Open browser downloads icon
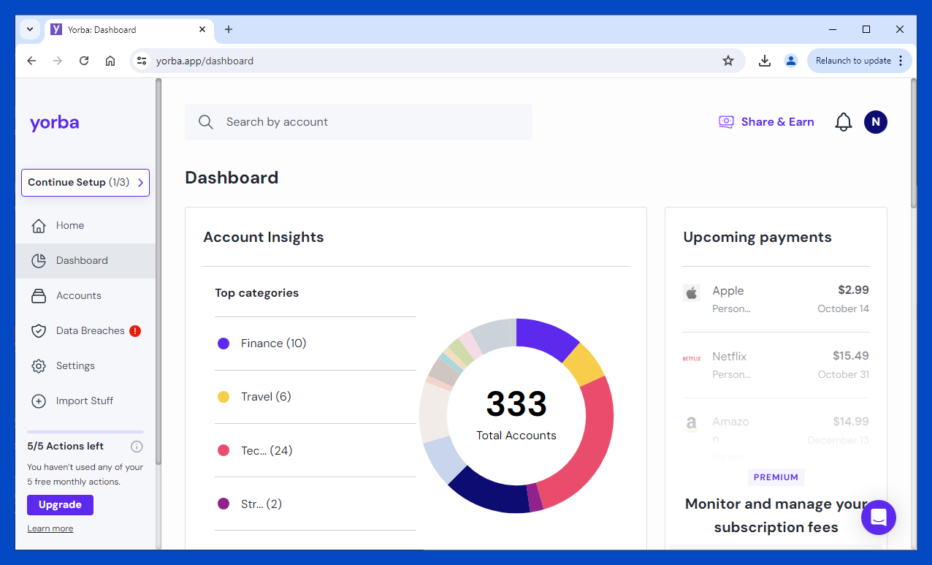This screenshot has height=565, width=932. tap(765, 61)
